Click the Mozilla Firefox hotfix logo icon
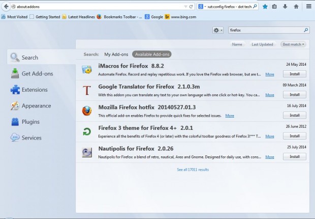The image size is (315, 219). [87, 111]
